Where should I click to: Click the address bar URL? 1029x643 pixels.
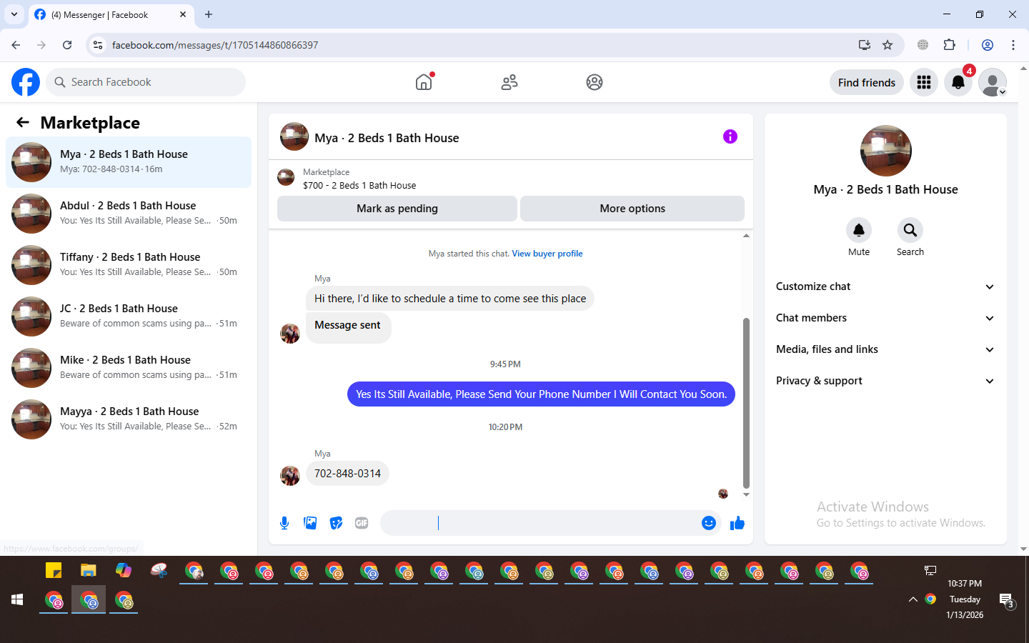click(x=215, y=45)
